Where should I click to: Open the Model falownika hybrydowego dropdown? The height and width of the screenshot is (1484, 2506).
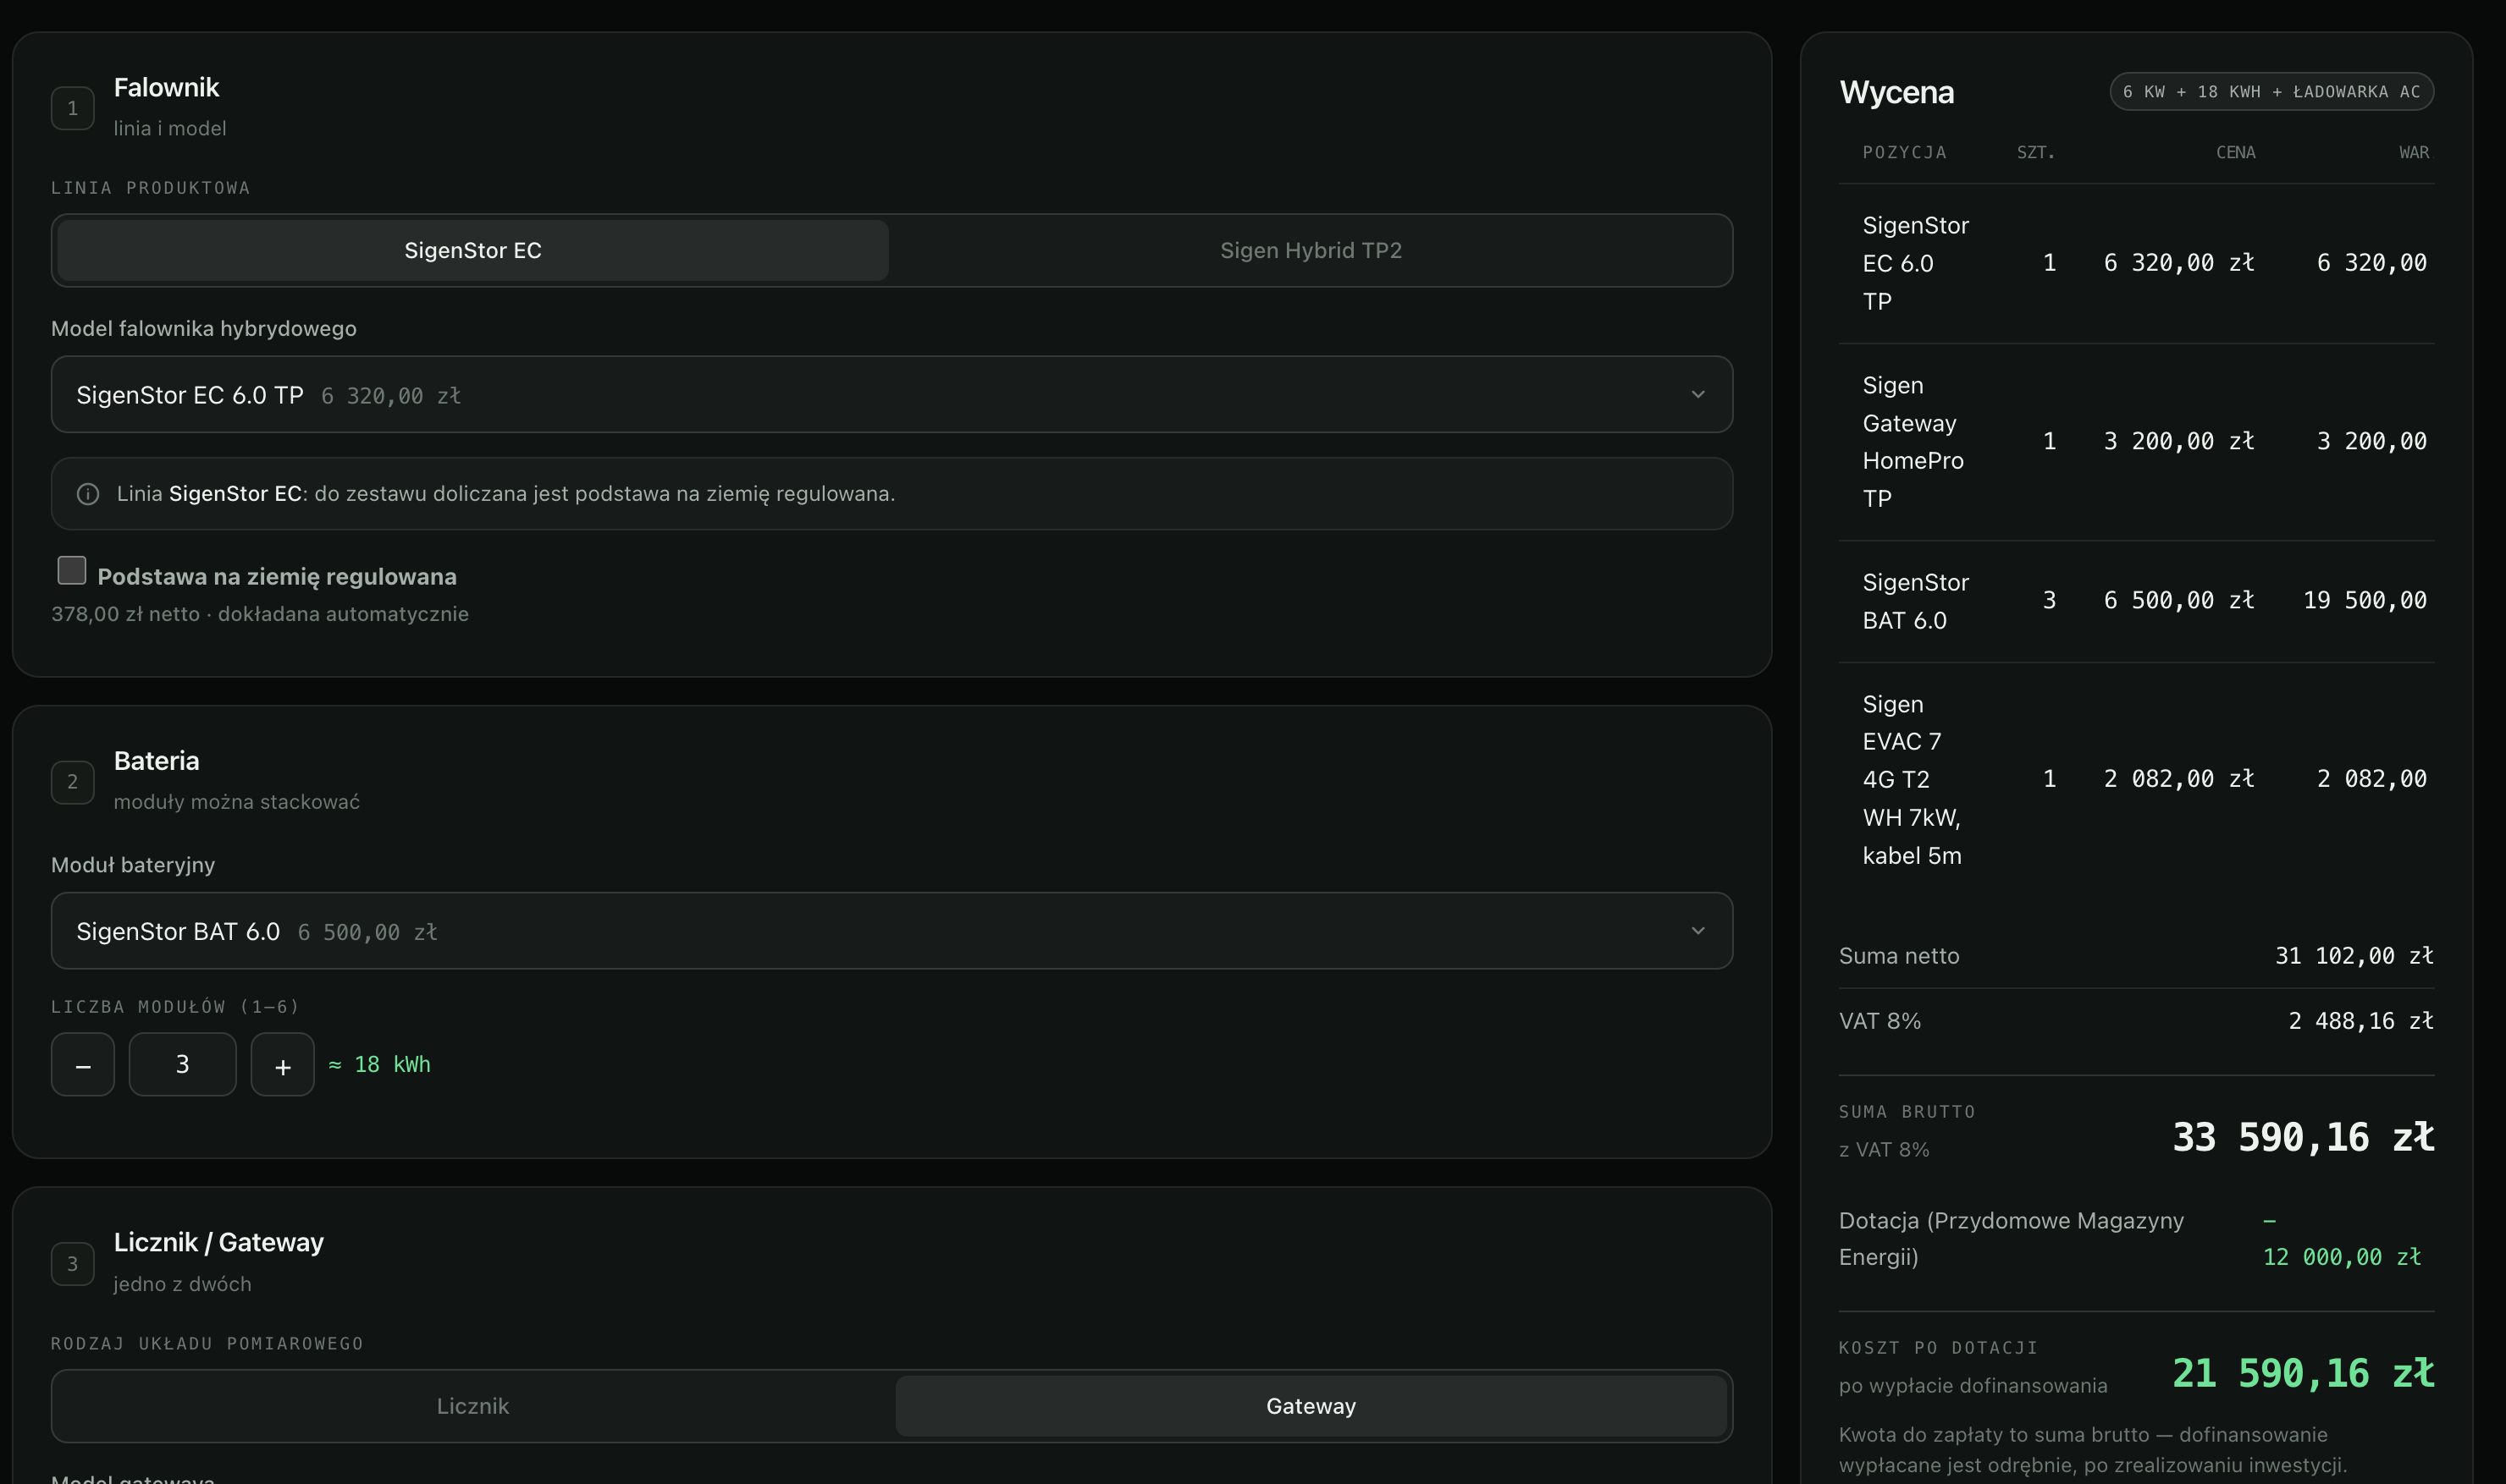(x=892, y=395)
